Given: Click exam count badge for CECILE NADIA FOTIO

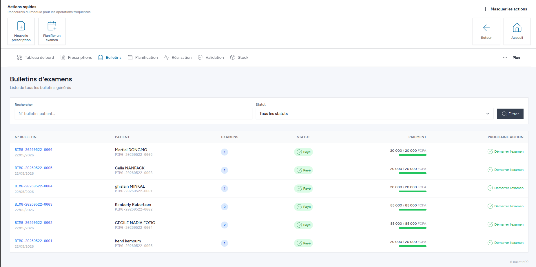Looking at the screenshot, I should 225,225.
